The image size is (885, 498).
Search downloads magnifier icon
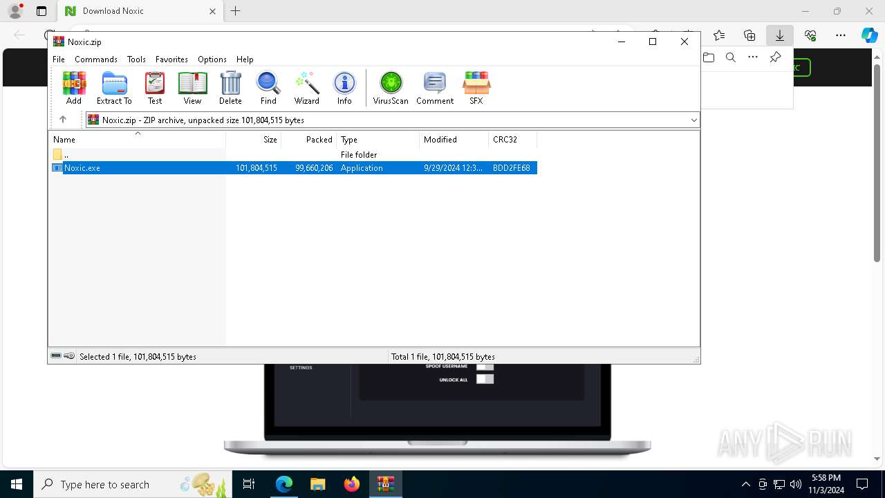(731, 57)
